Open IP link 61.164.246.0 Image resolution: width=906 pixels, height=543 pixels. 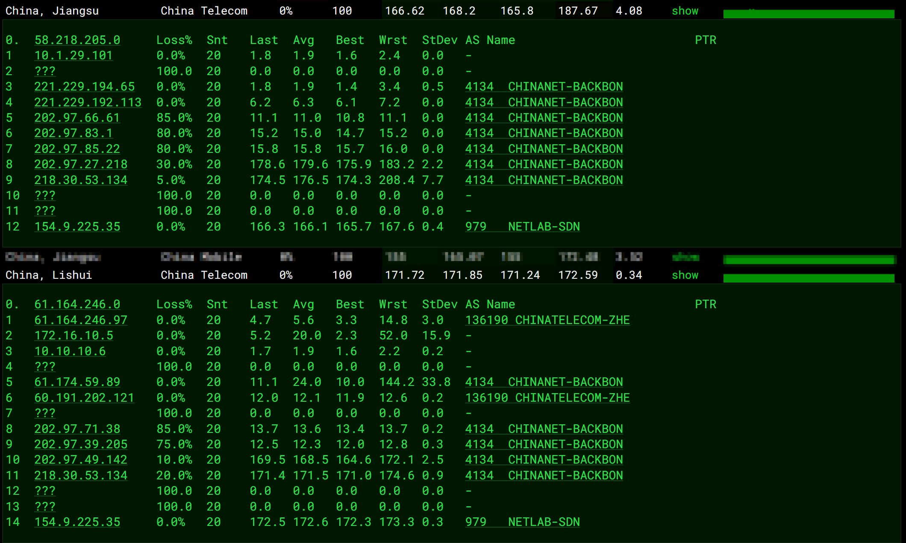pos(77,304)
